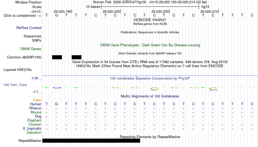This screenshot has height=147, width=258.
Task: Click the 10 bases scale bar
Action: point(150,7)
